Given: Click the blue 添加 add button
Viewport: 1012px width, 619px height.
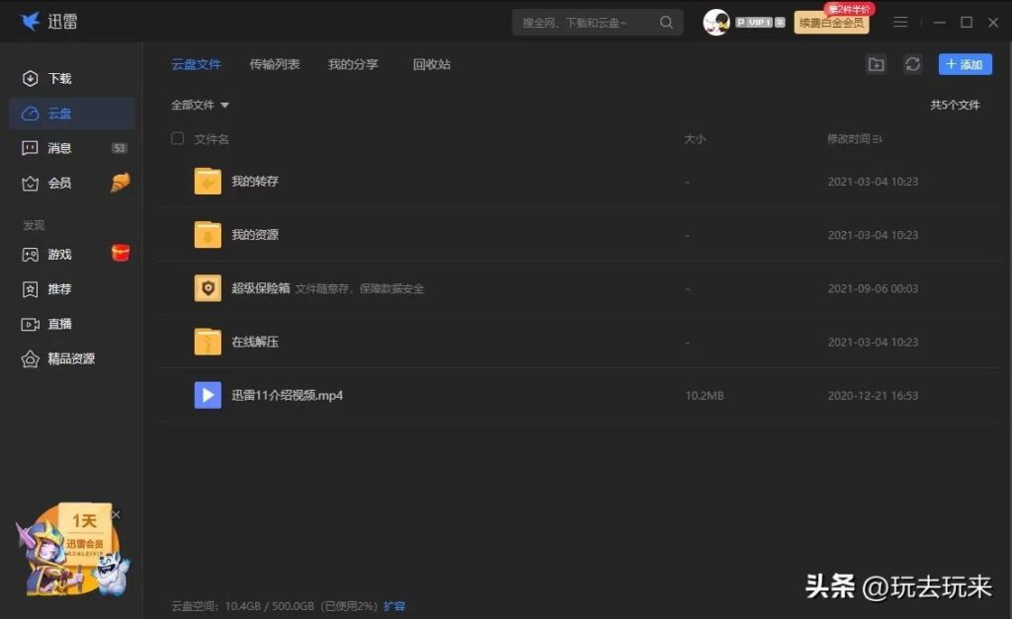Looking at the screenshot, I should 965,63.
